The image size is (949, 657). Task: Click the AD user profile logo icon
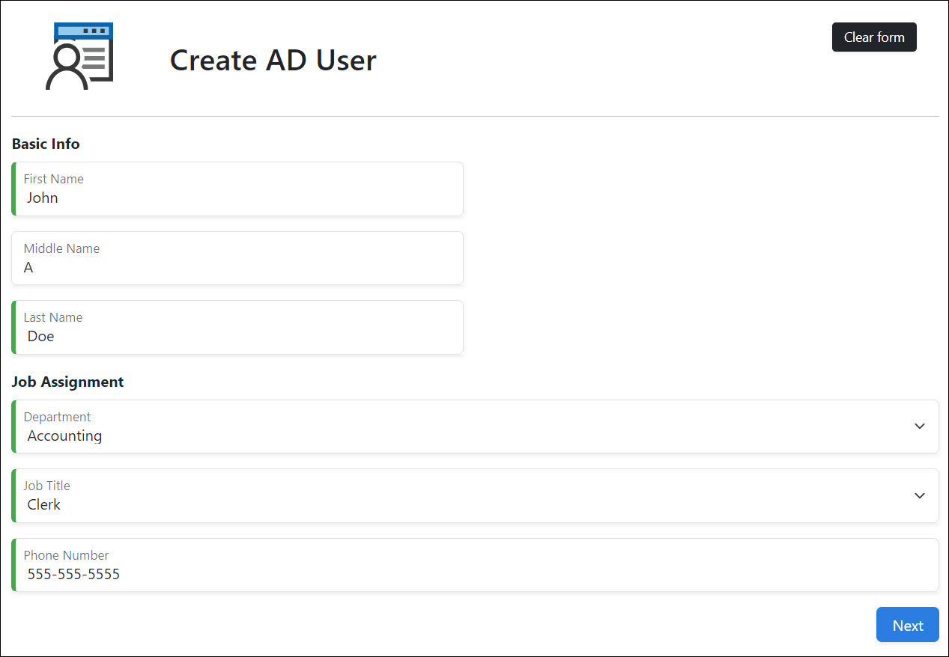click(x=79, y=56)
